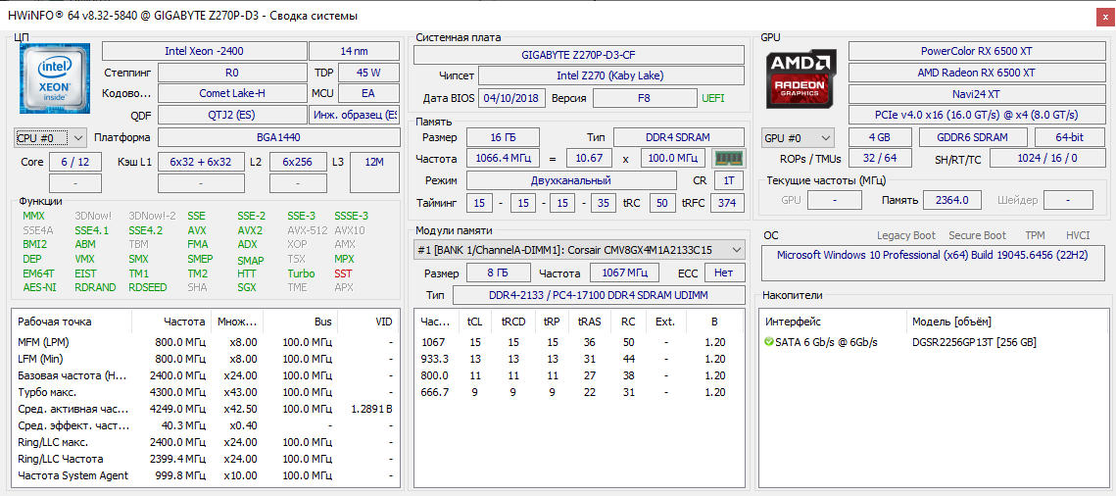
Task: Click the Рабочая точка column header
Action: coord(55,322)
